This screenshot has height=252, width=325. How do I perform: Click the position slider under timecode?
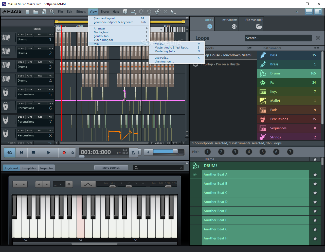82,157
